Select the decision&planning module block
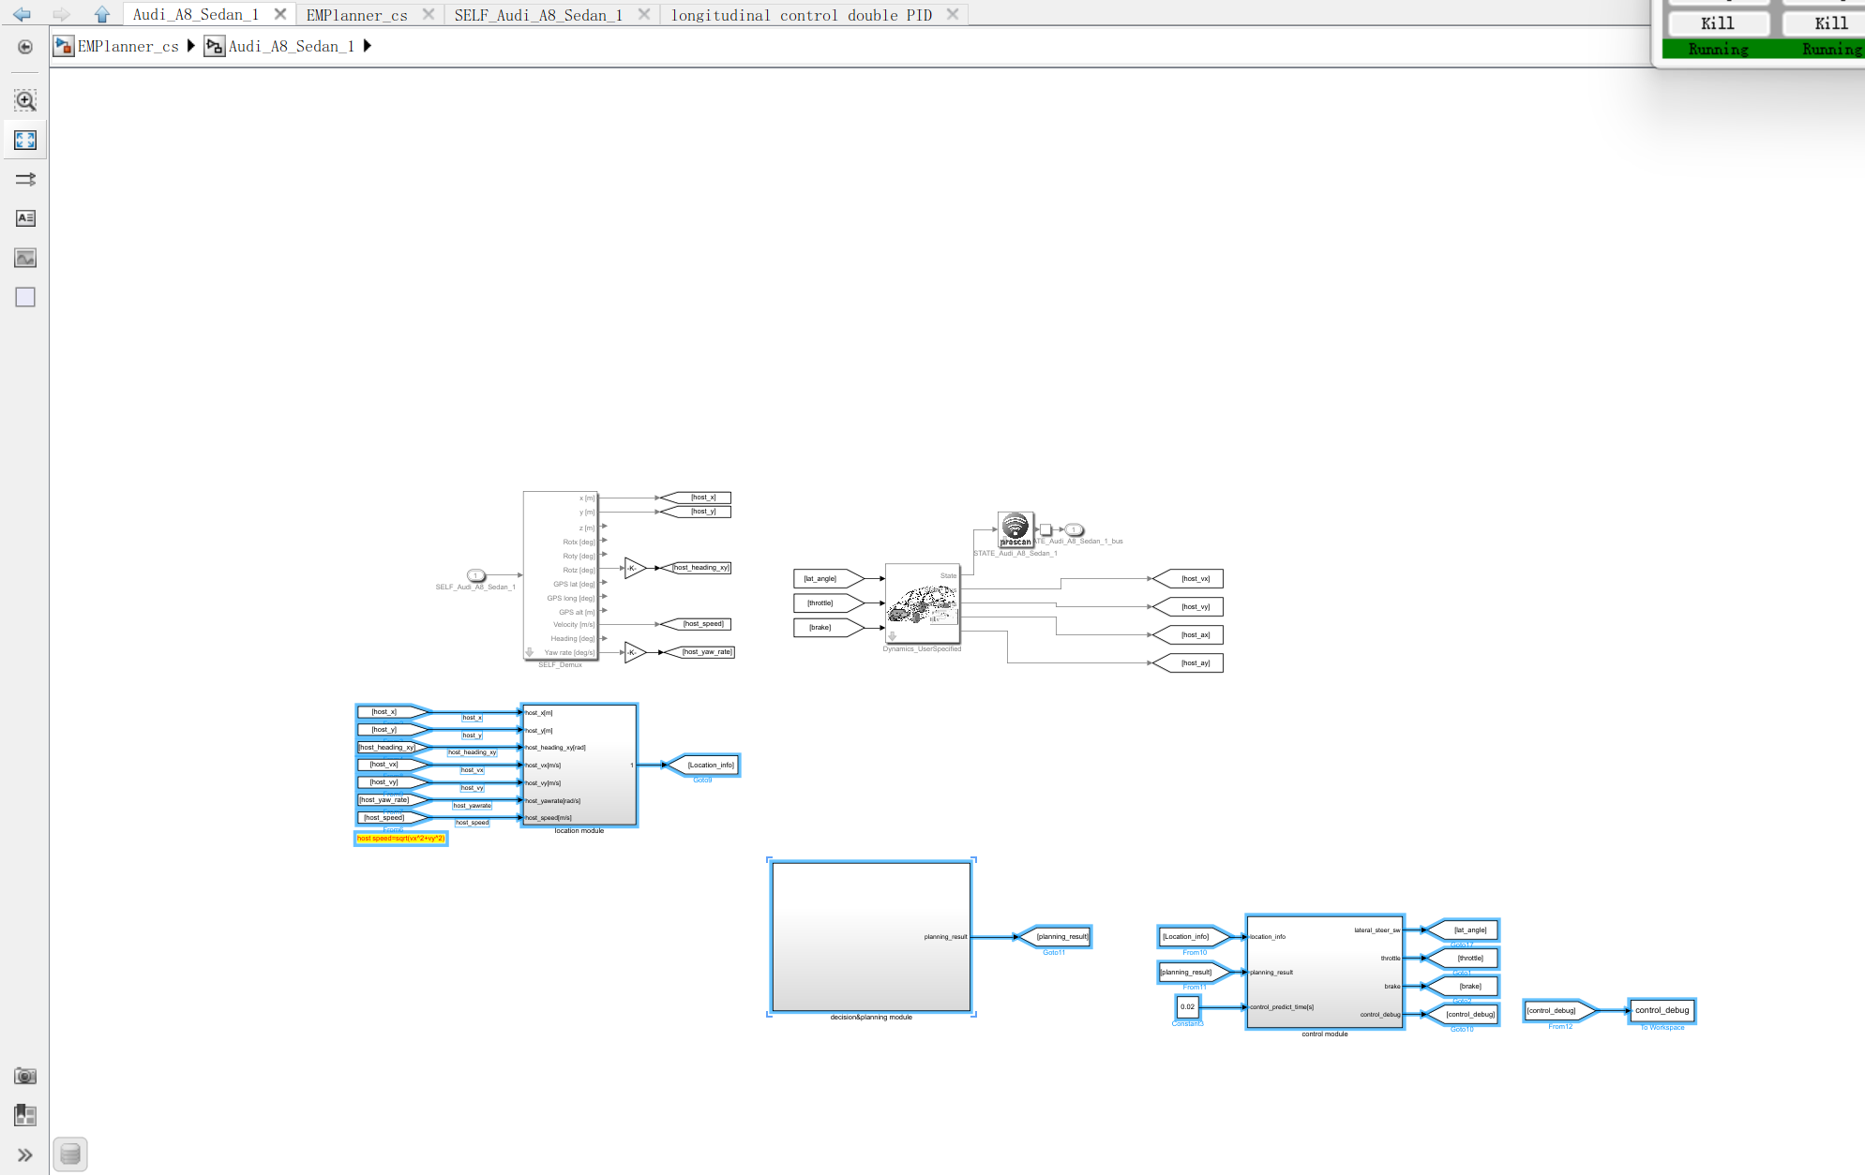1865x1175 pixels. pos(870,936)
